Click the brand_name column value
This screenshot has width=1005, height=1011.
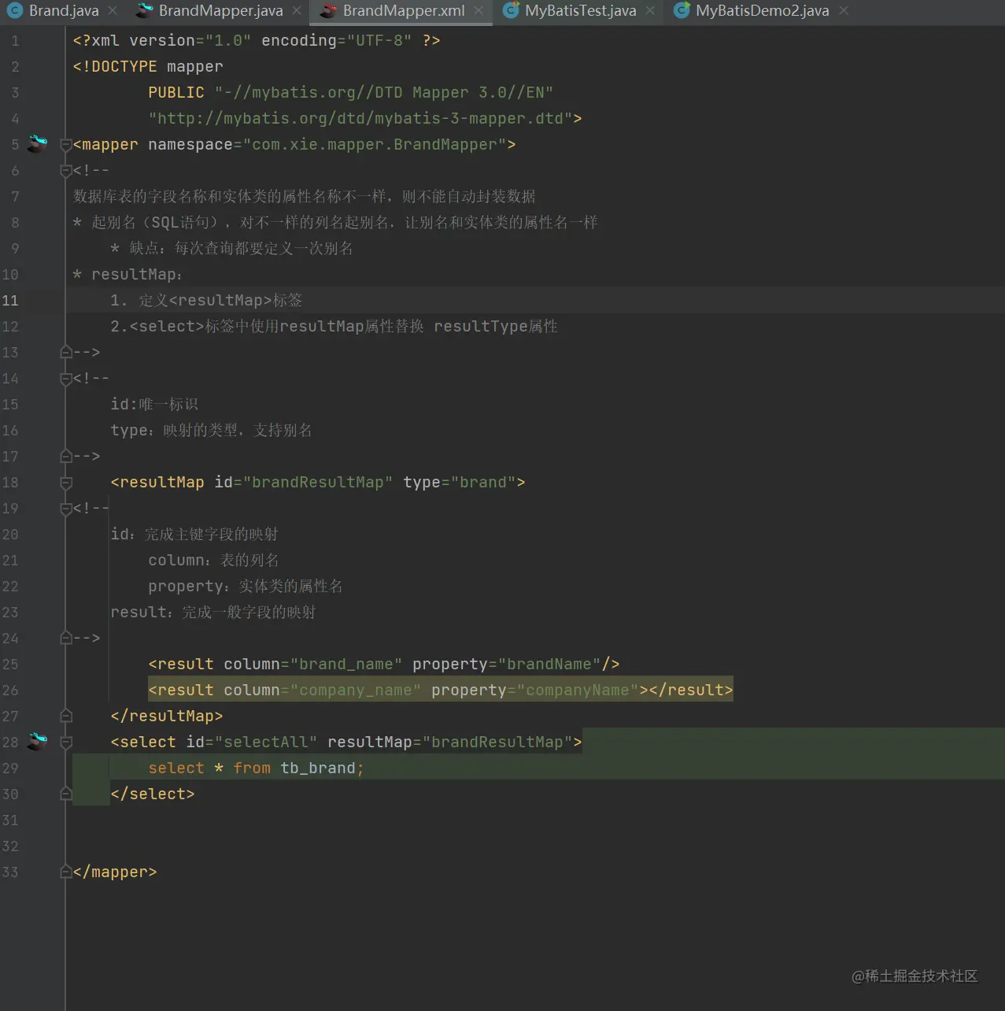point(346,664)
